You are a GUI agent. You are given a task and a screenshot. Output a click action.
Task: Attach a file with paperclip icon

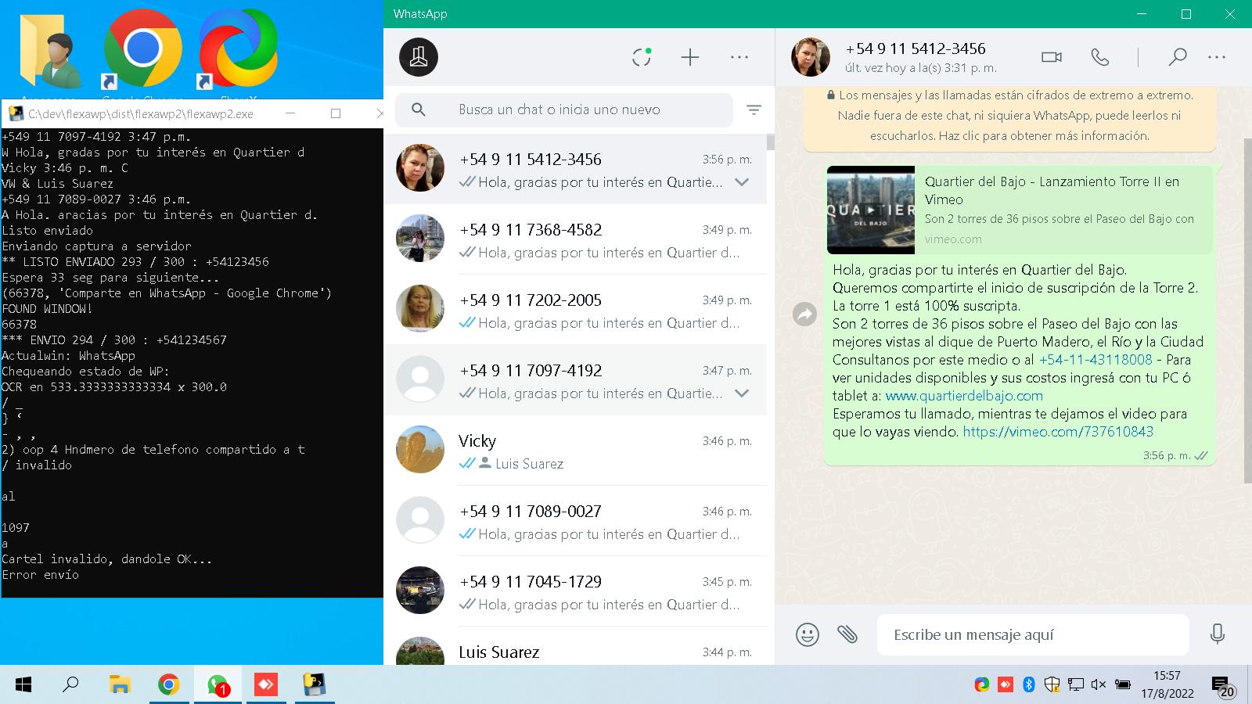pos(847,634)
